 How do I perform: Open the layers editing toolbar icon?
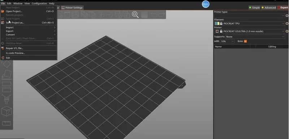(x=144, y=15)
